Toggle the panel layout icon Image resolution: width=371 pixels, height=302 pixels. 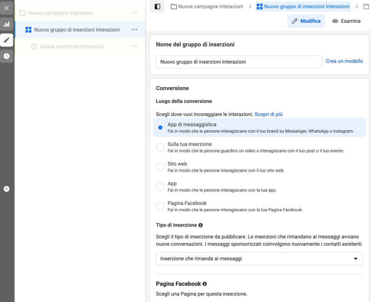[157, 7]
